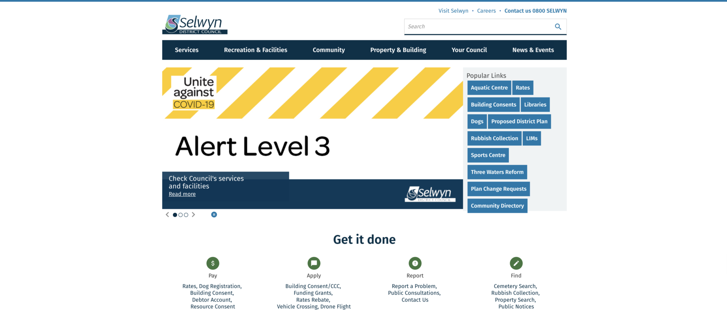Click 'Contact Us' under Report
The height and width of the screenshot is (317, 727).
(415, 300)
